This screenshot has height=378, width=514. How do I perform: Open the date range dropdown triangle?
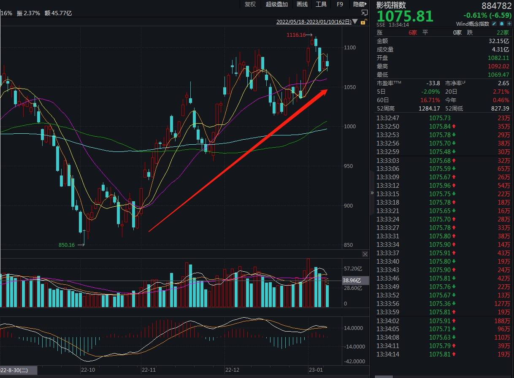coord(355,22)
